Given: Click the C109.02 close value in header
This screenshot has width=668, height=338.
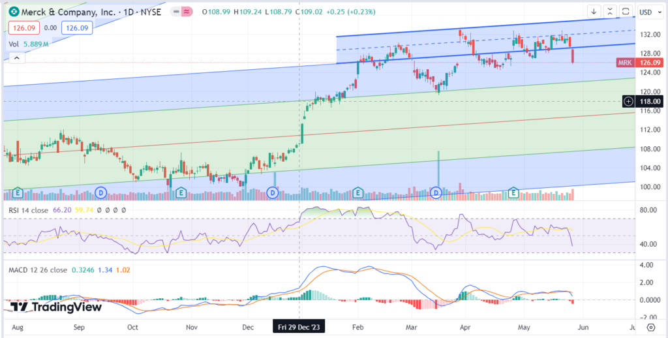Looking at the screenshot, I should pyautogui.click(x=309, y=12).
